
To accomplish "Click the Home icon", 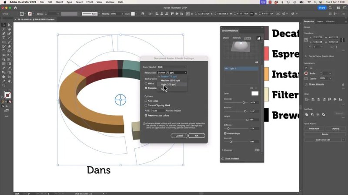I will pyautogui.click(x=15, y=8).
